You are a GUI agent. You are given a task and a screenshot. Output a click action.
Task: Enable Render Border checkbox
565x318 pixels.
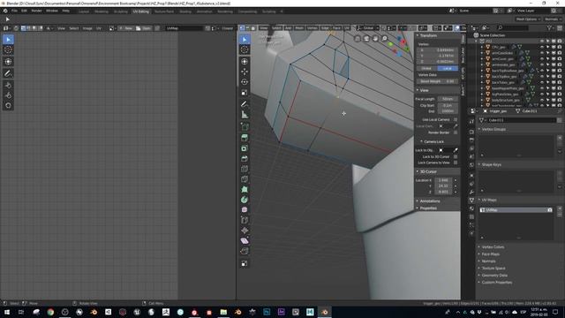pos(456,132)
